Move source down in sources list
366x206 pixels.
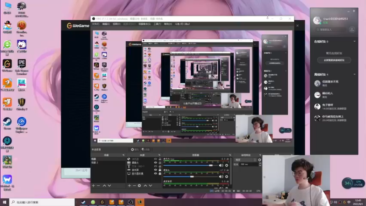151,186
